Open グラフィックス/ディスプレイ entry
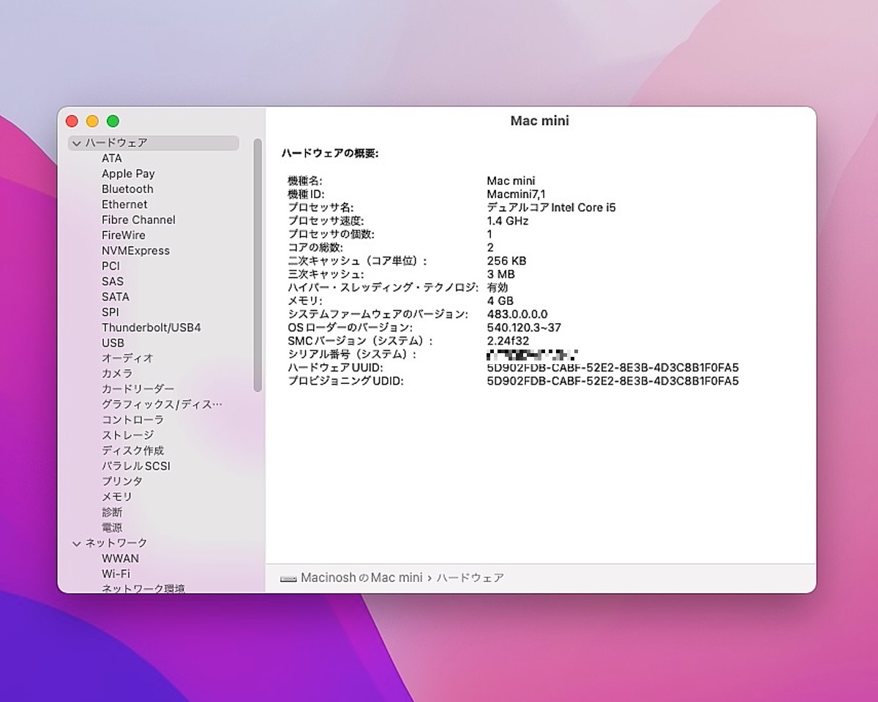The image size is (878, 702). (162, 404)
